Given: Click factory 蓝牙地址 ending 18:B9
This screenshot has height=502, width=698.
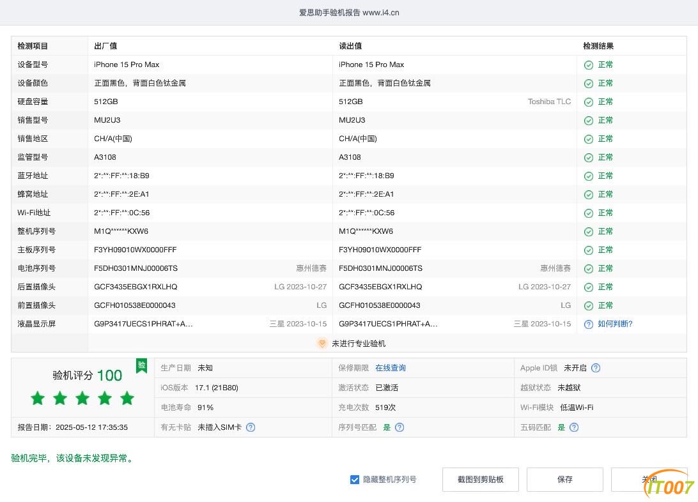Looking at the screenshot, I should click(121, 176).
